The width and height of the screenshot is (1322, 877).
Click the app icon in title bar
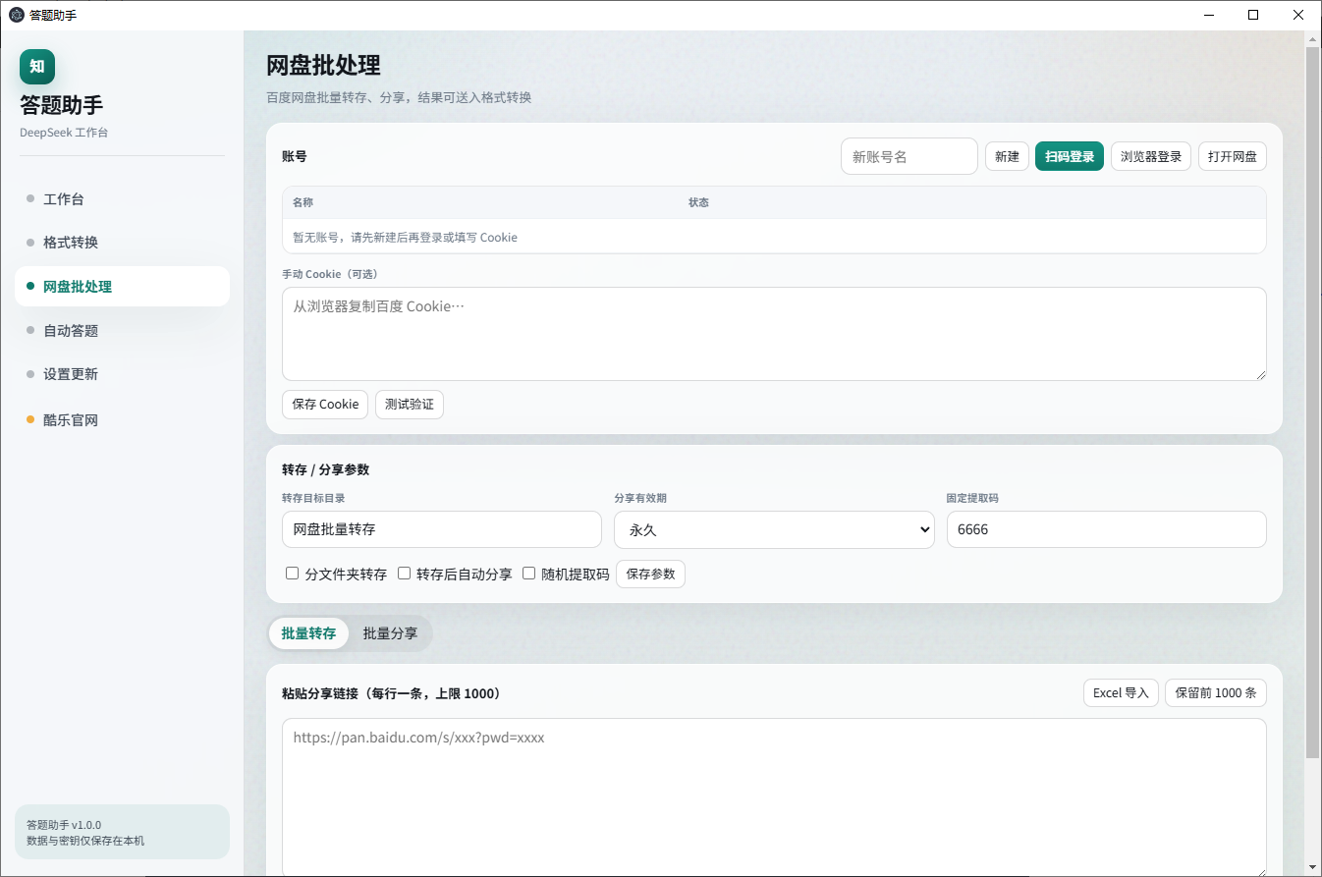tap(17, 15)
